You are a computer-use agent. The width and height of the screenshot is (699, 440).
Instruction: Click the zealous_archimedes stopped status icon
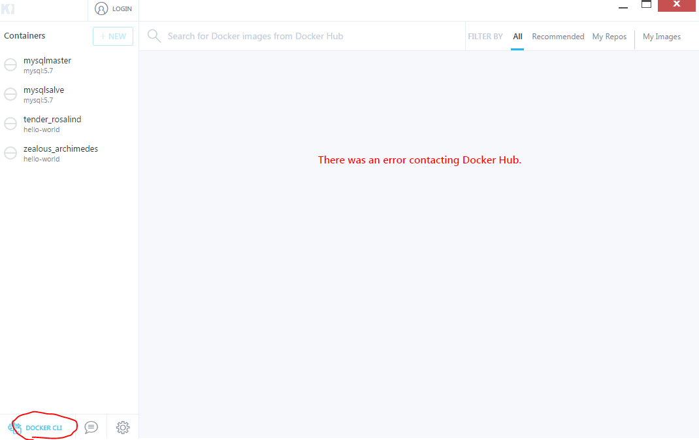click(10, 153)
